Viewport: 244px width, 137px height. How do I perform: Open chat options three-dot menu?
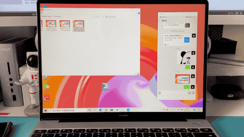click(195, 21)
